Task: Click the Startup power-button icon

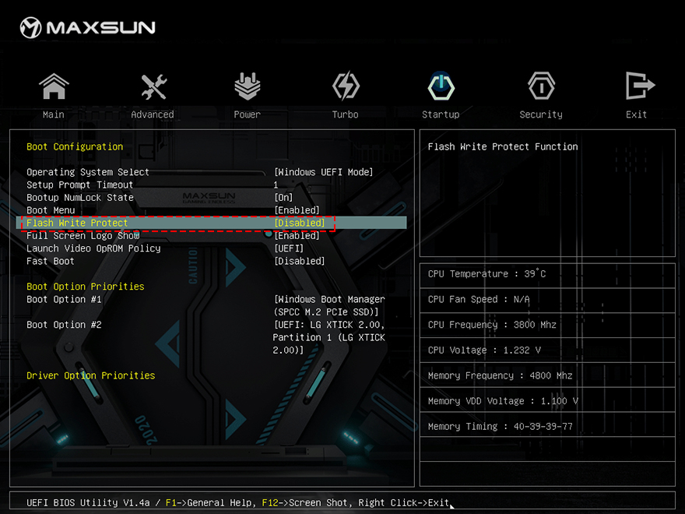Action: (441, 86)
